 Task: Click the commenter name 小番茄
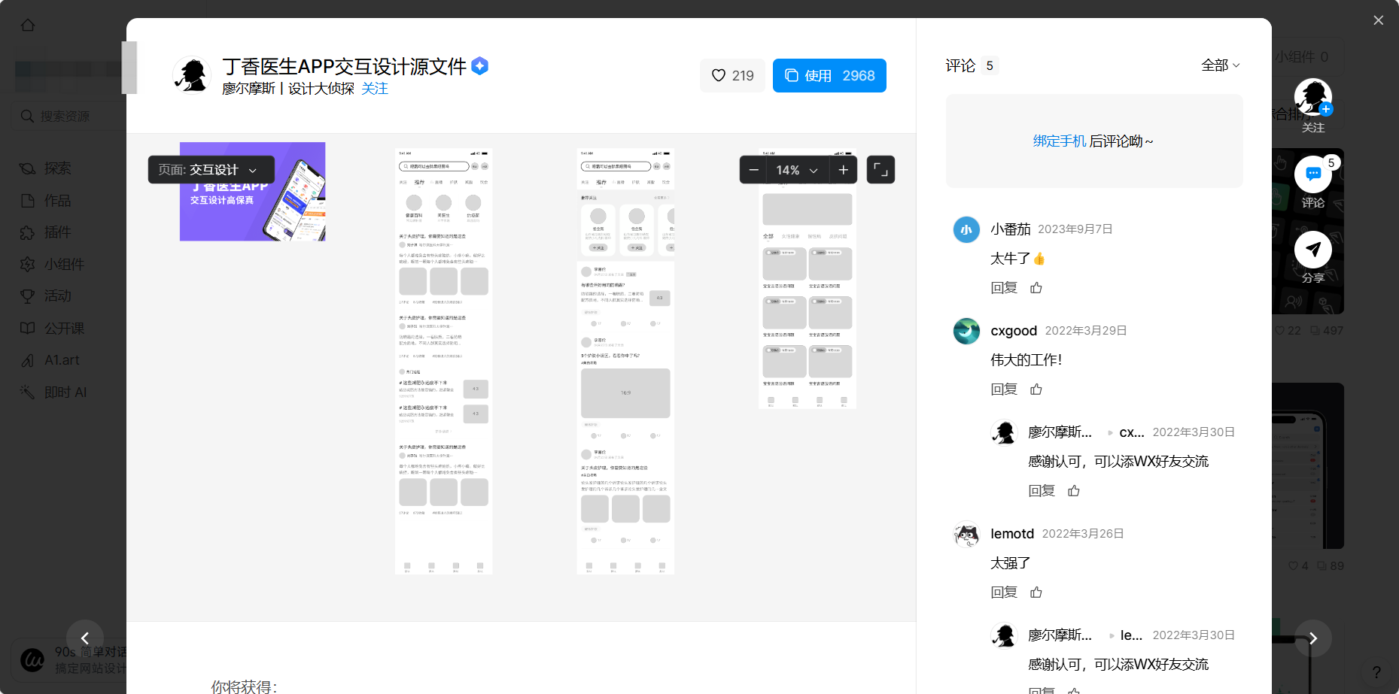pos(1011,229)
